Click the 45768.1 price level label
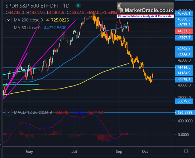The image size is (195, 158). pyautogui.click(x=184, y=13)
